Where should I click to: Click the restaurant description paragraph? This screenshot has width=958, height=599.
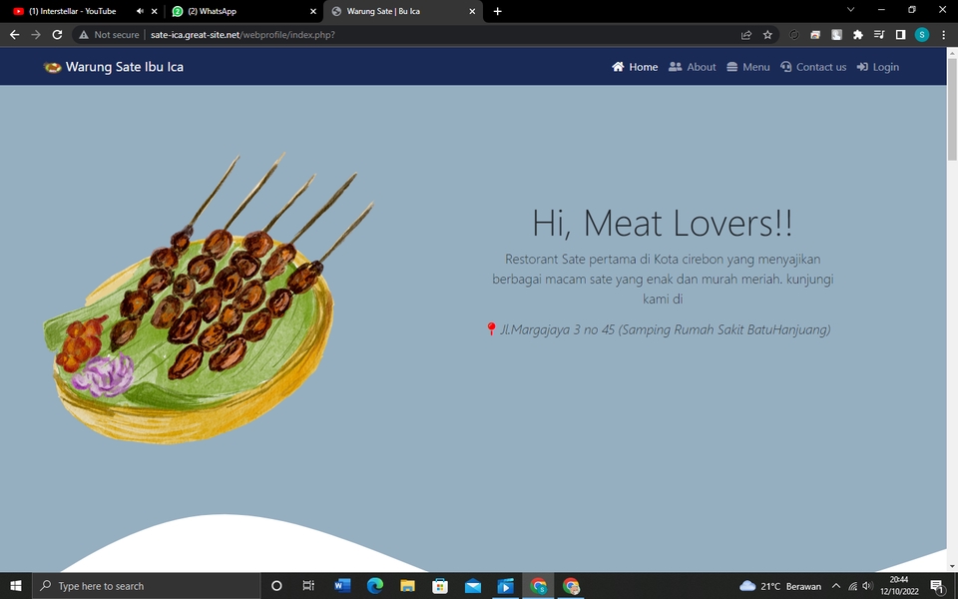pyautogui.click(x=663, y=279)
